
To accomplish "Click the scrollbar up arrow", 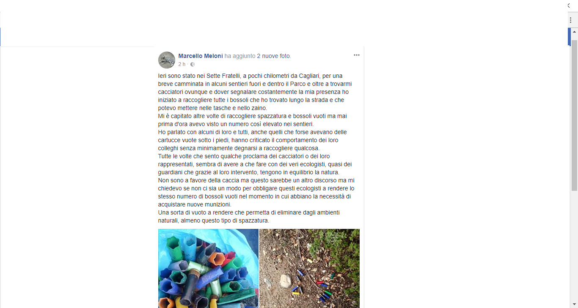I will coord(575,31).
